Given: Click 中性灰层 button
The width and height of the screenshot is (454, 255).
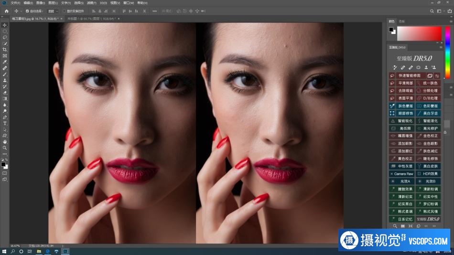Looking at the screenshot, I should pos(402,166).
